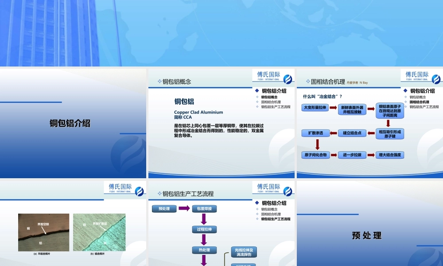The height and width of the screenshot is (266, 443).
Task: Select the 热处理 flow box
Action: (204, 250)
